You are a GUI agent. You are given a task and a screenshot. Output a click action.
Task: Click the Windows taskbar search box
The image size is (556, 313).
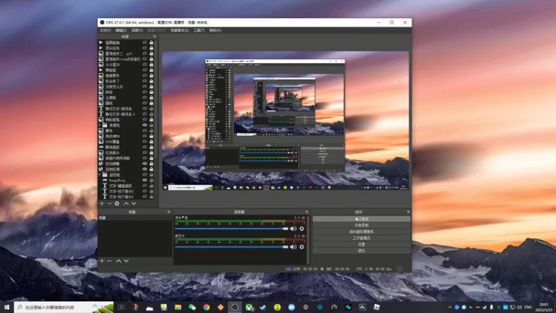[x=64, y=307]
